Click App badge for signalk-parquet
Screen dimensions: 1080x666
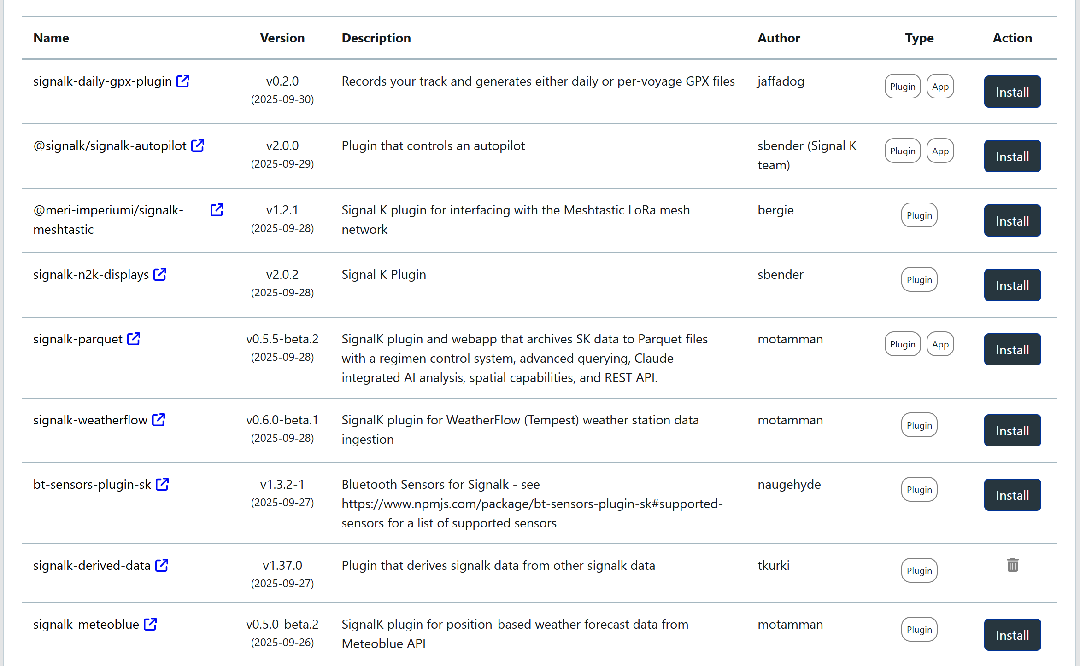[x=940, y=344]
